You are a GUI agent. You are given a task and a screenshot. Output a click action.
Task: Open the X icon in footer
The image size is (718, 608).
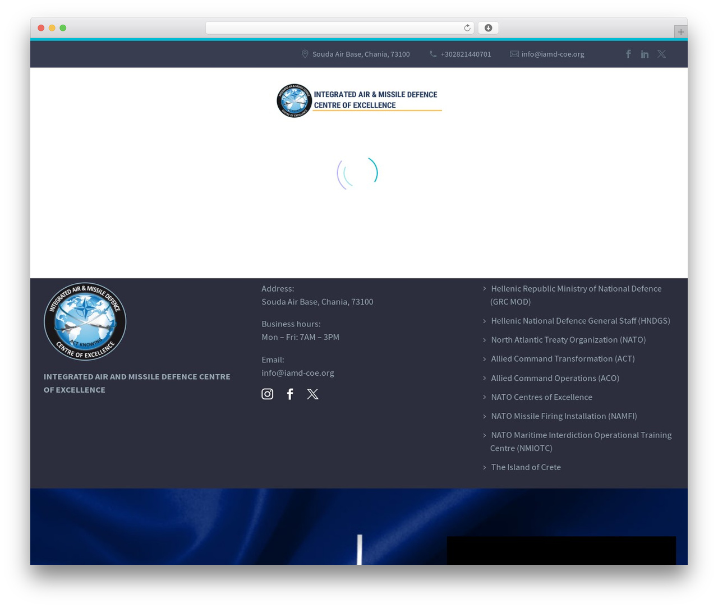click(313, 394)
